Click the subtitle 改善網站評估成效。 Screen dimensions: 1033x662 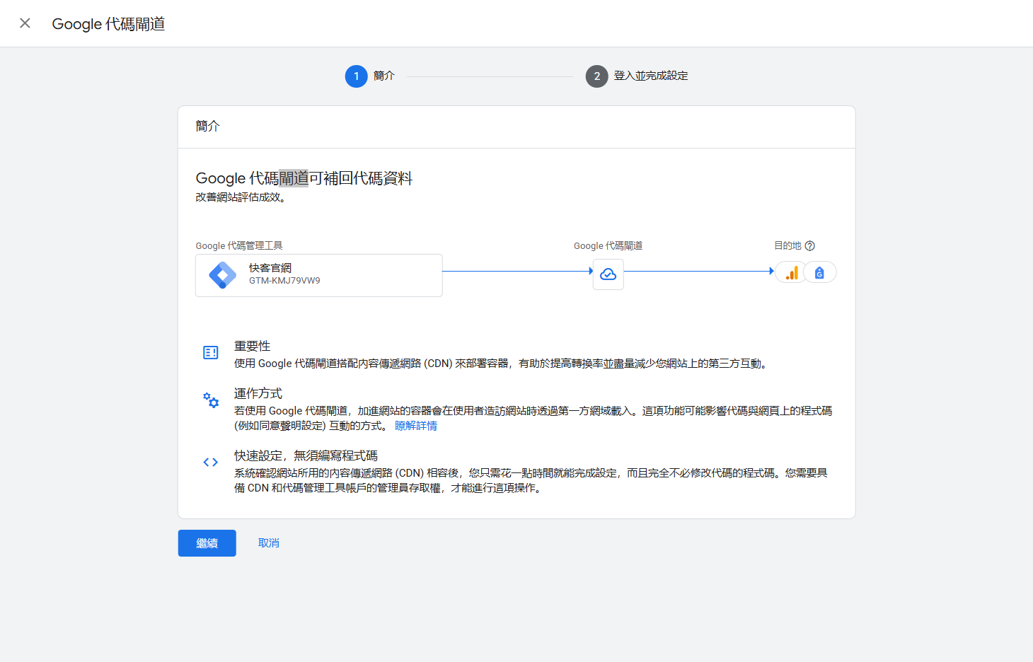click(x=241, y=197)
